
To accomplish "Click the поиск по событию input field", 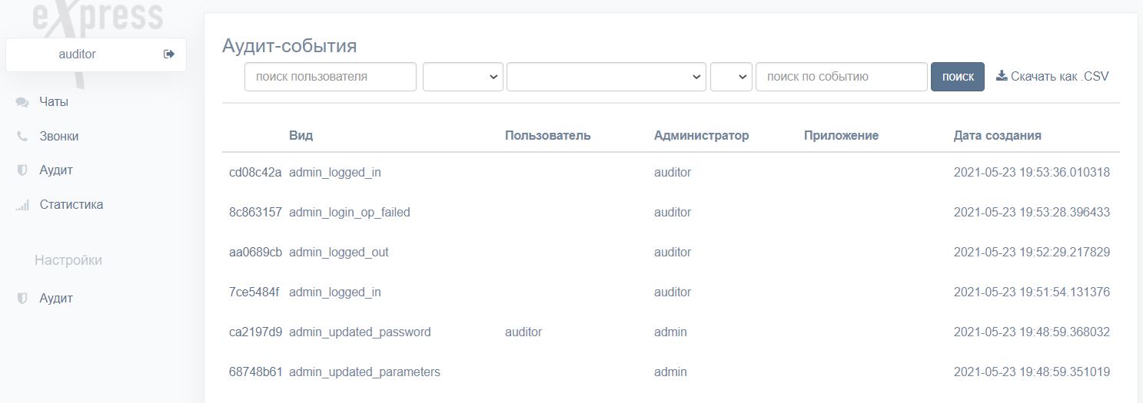I will (x=841, y=77).
